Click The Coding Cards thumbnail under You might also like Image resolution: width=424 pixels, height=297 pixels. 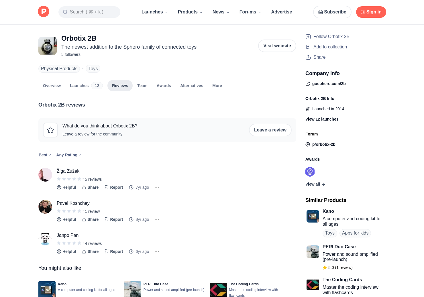218,290
